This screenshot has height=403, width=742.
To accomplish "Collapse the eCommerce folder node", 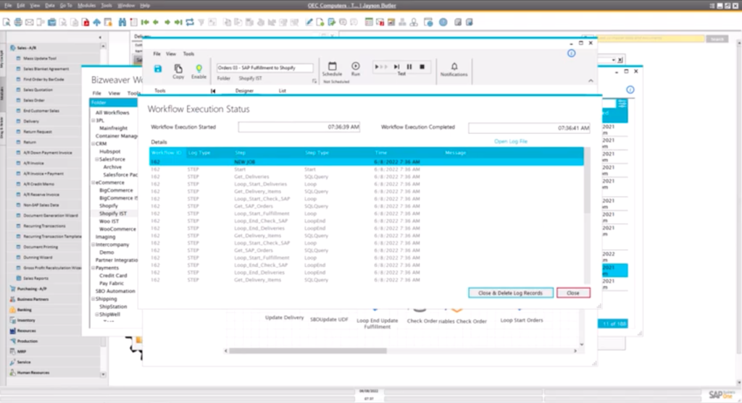I will [93, 182].
